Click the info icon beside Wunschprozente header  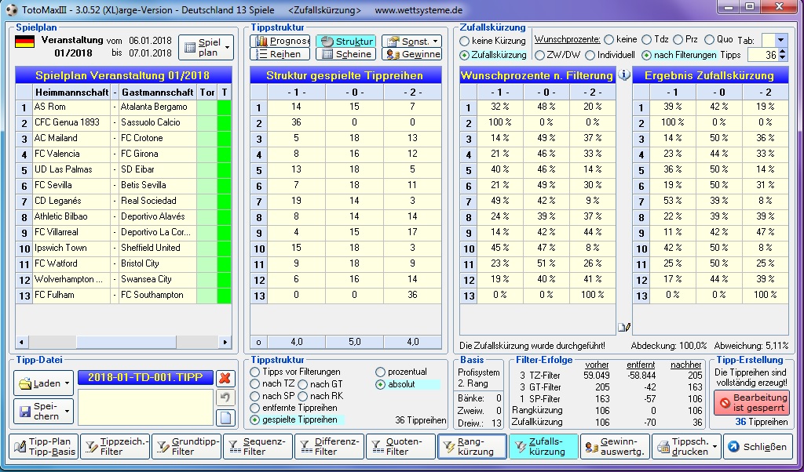[623, 74]
